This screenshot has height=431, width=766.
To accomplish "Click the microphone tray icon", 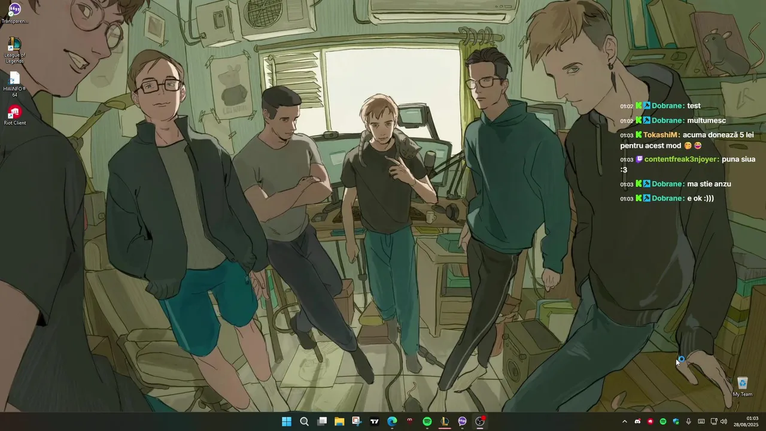I will [688, 421].
